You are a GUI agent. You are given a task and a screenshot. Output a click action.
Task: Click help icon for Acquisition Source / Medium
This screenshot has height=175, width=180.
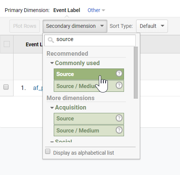click(119, 130)
